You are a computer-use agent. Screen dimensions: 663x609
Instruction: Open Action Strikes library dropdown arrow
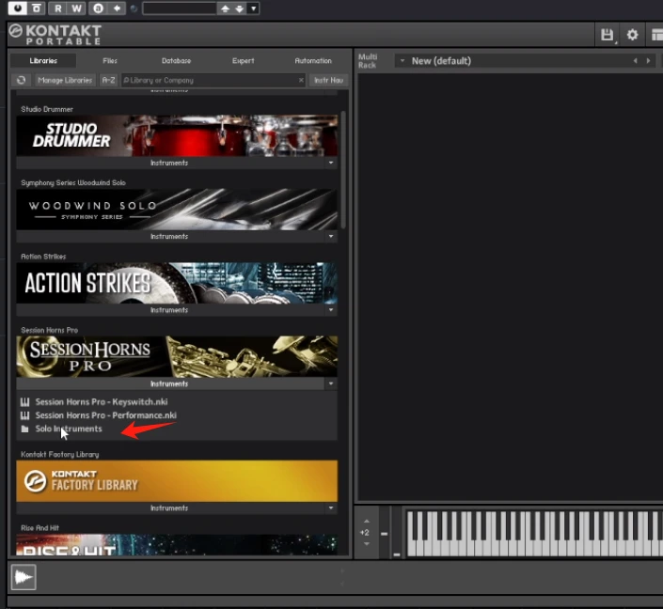point(331,310)
